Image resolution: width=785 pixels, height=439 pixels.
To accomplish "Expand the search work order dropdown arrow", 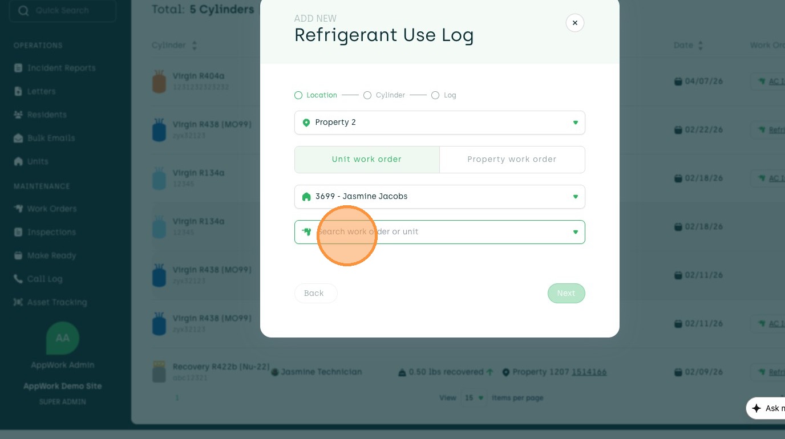I will (576, 232).
